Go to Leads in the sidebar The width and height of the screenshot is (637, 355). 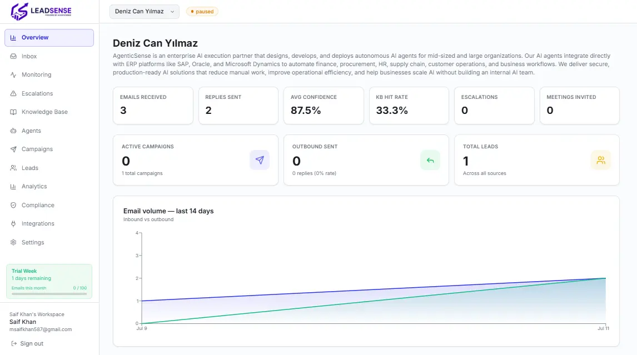click(49, 168)
